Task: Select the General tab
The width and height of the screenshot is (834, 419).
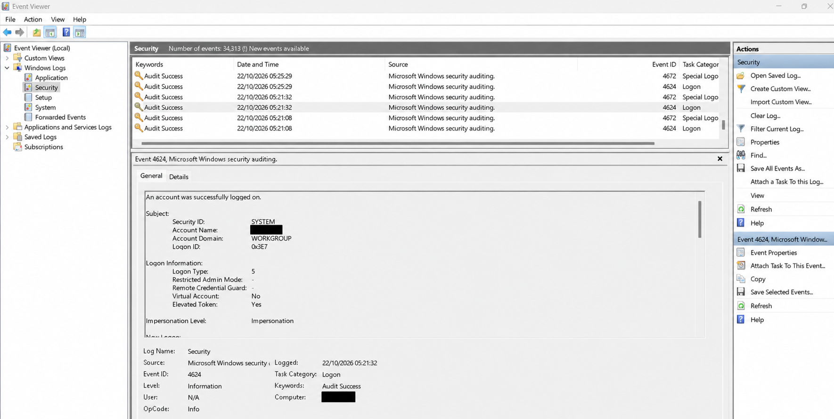Action: click(x=151, y=176)
